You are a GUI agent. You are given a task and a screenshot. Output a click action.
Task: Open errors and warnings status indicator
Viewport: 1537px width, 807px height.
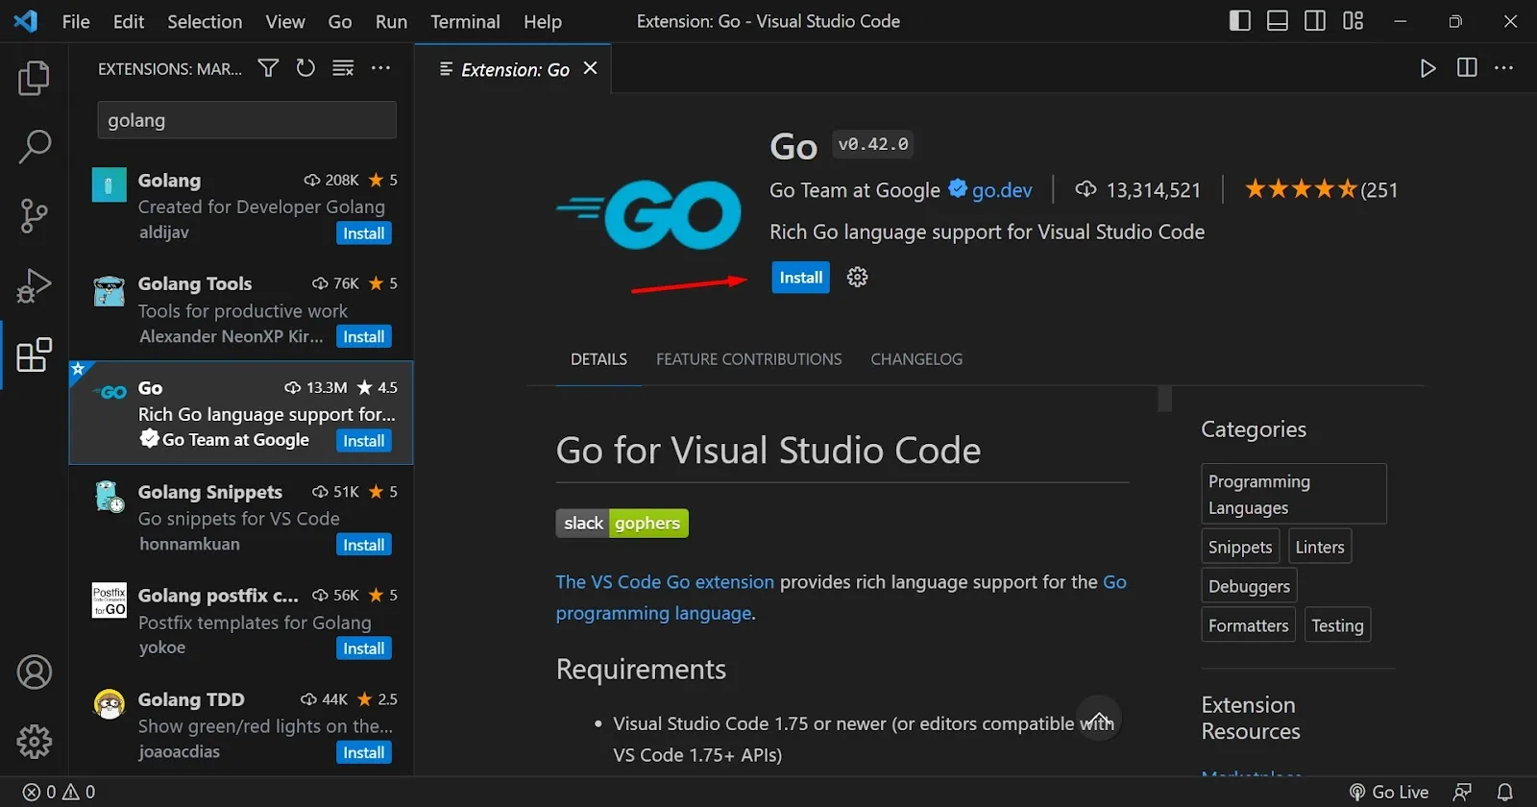[x=60, y=793]
